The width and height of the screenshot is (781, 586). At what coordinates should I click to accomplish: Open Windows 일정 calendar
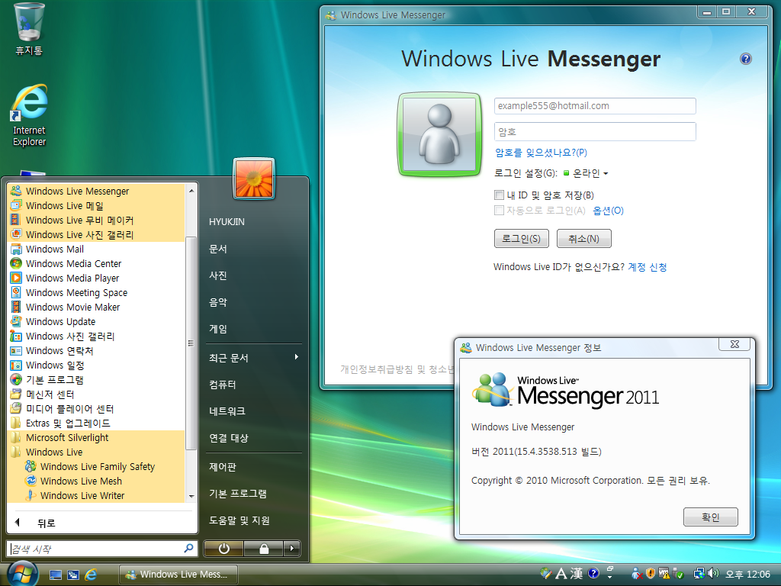pos(96,365)
